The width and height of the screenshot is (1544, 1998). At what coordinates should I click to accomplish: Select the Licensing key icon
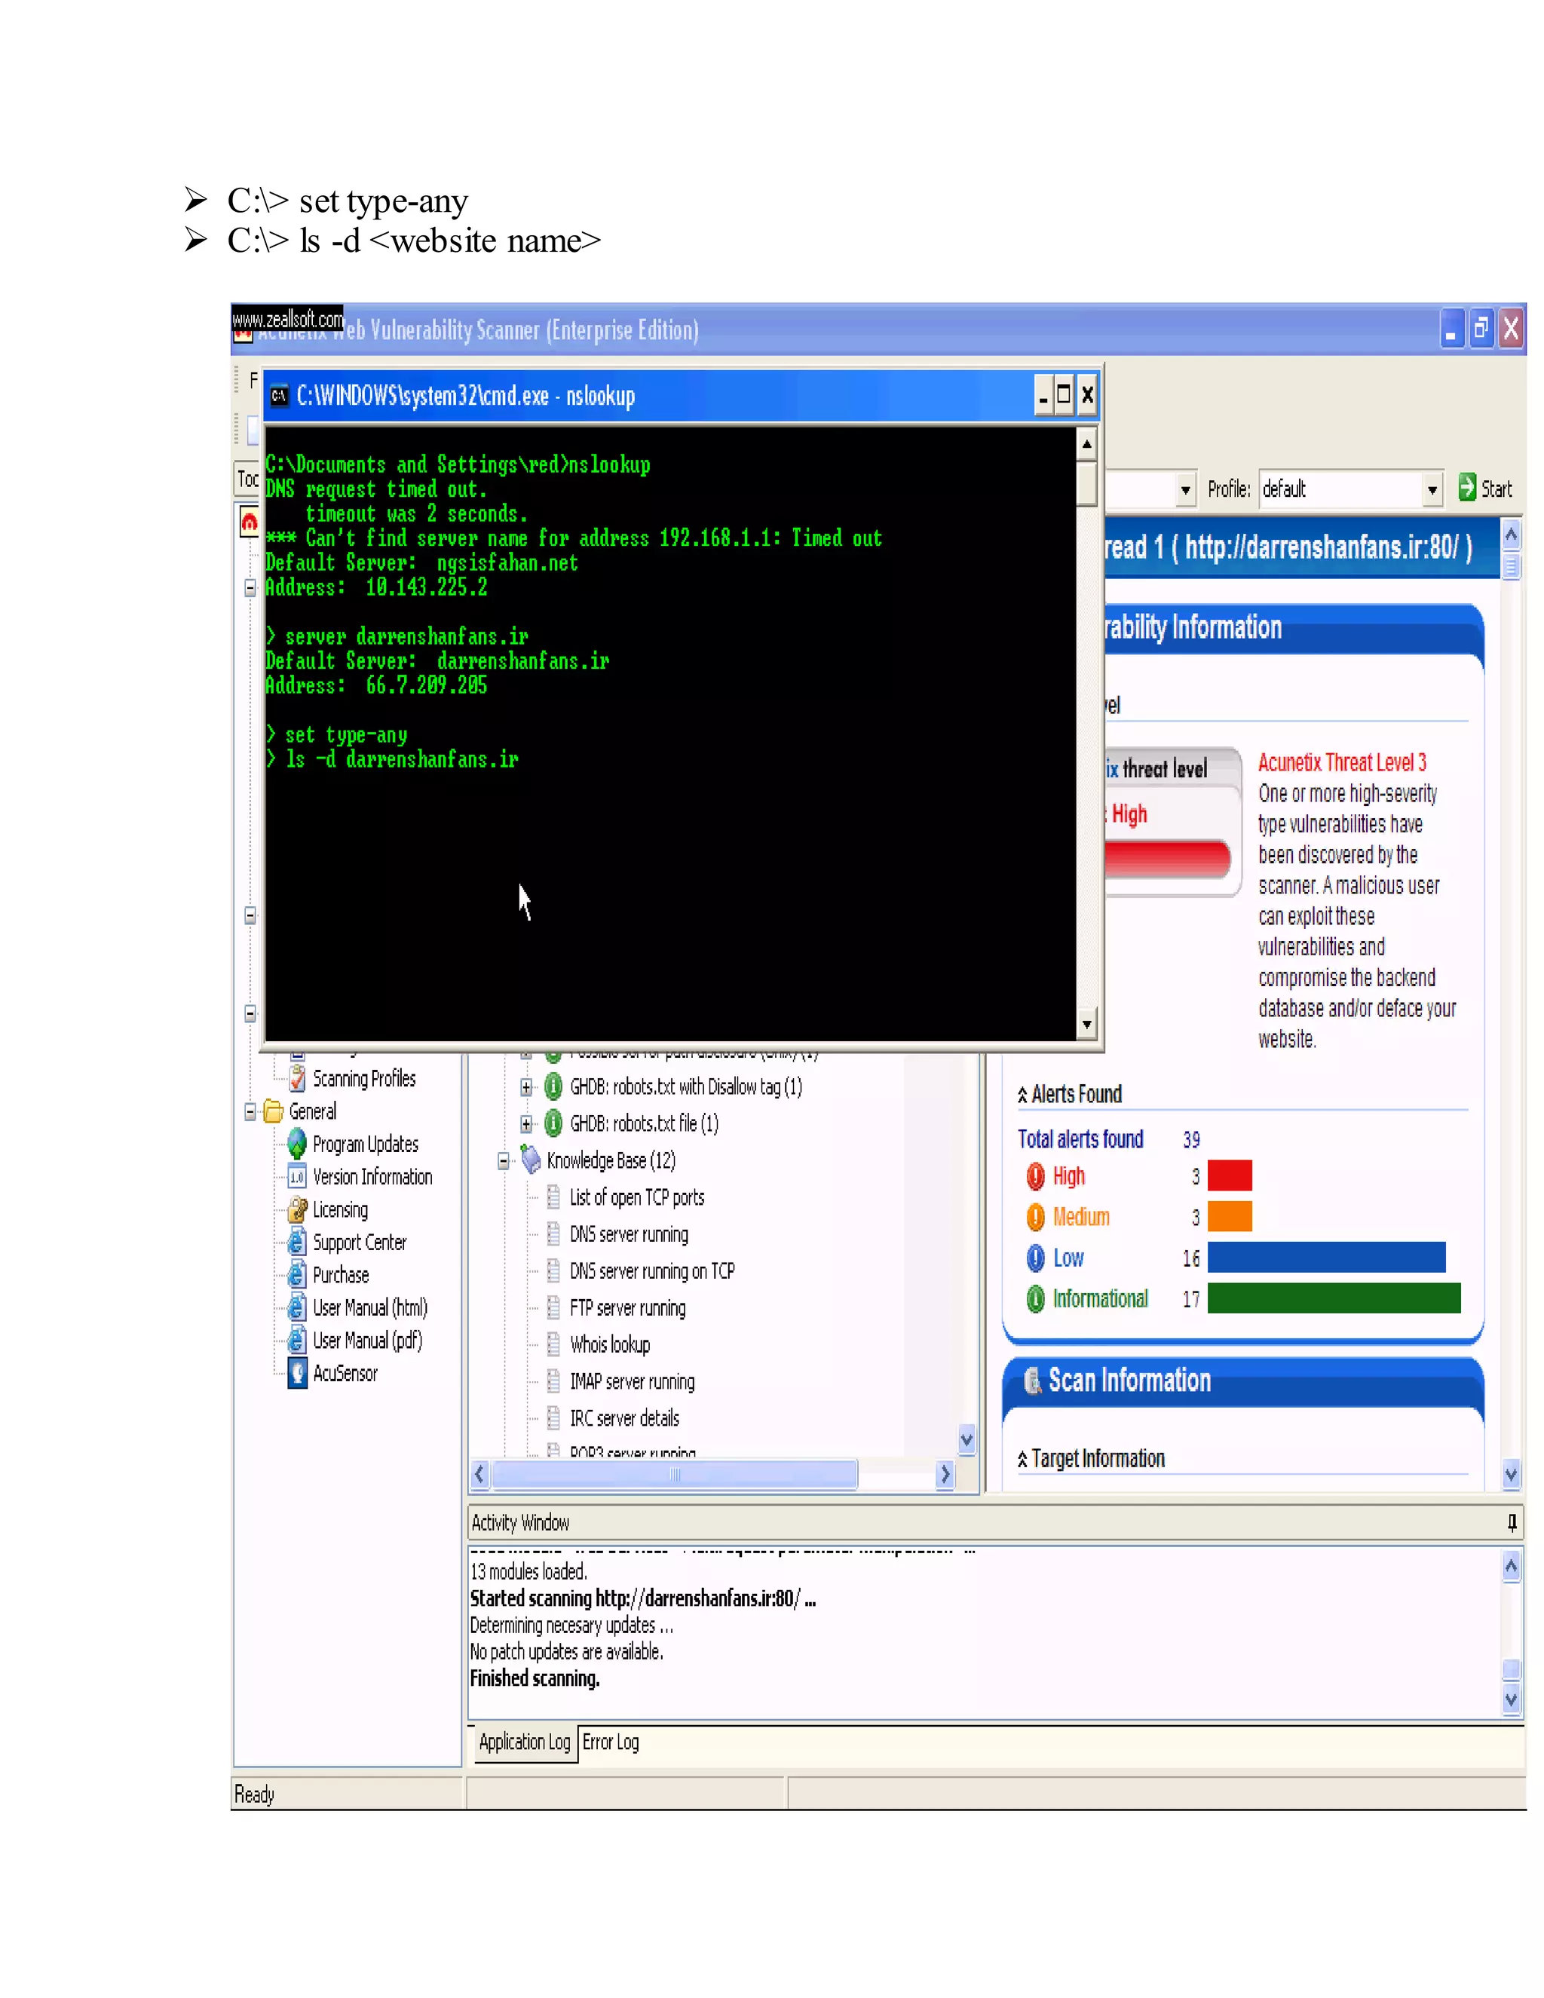pos(297,1209)
